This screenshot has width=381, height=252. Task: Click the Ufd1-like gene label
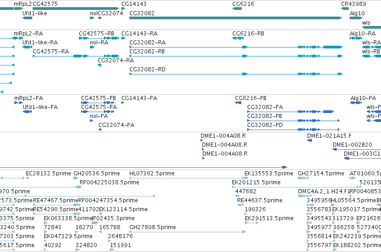[x=34, y=13]
